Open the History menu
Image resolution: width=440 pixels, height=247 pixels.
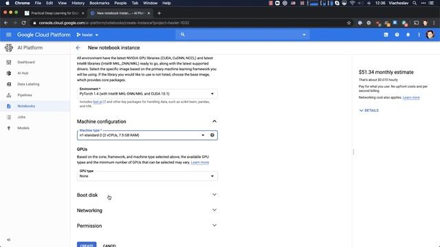click(x=78, y=3)
